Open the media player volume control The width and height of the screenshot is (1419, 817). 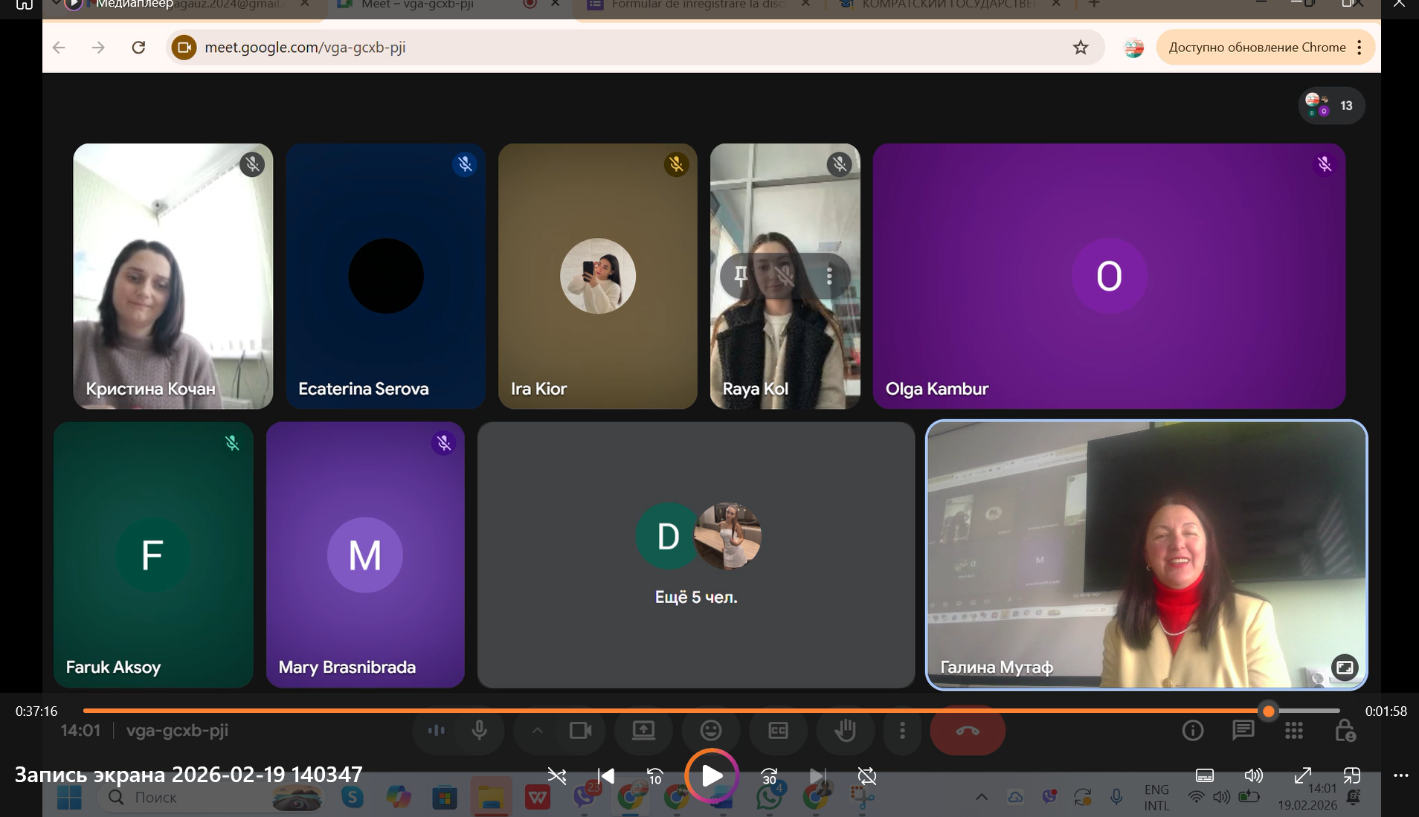[1253, 775]
